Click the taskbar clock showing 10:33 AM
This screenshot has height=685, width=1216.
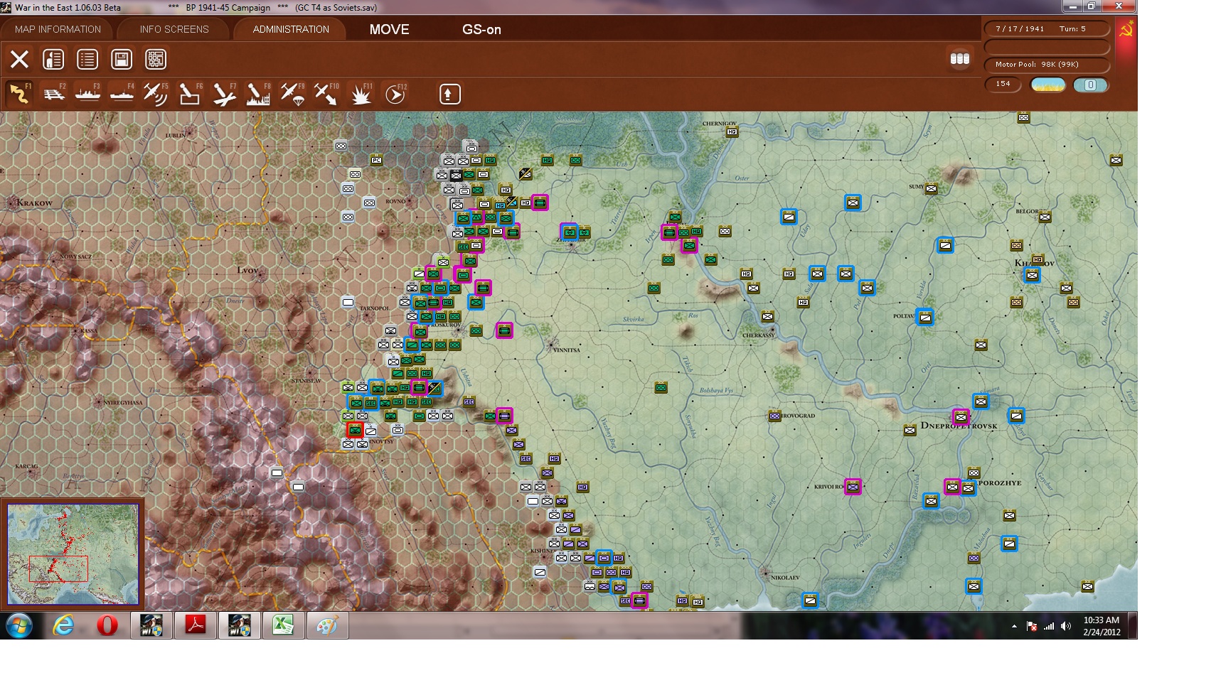1102,626
